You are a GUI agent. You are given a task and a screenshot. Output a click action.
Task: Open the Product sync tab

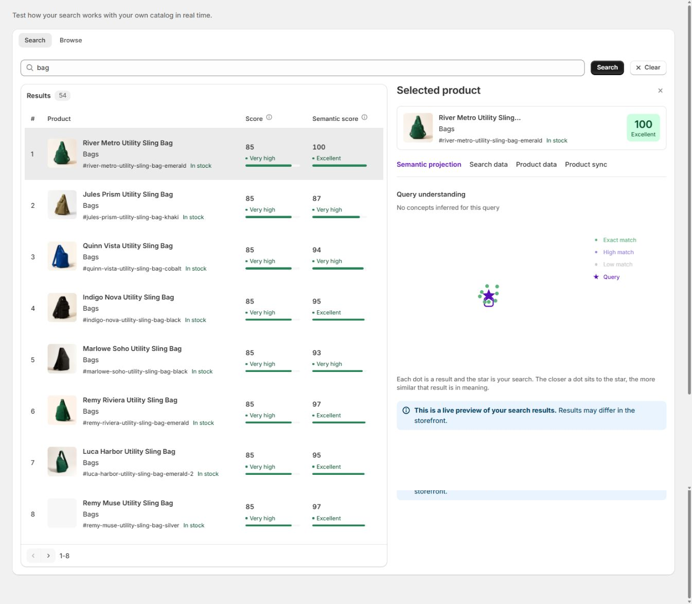[585, 165]
